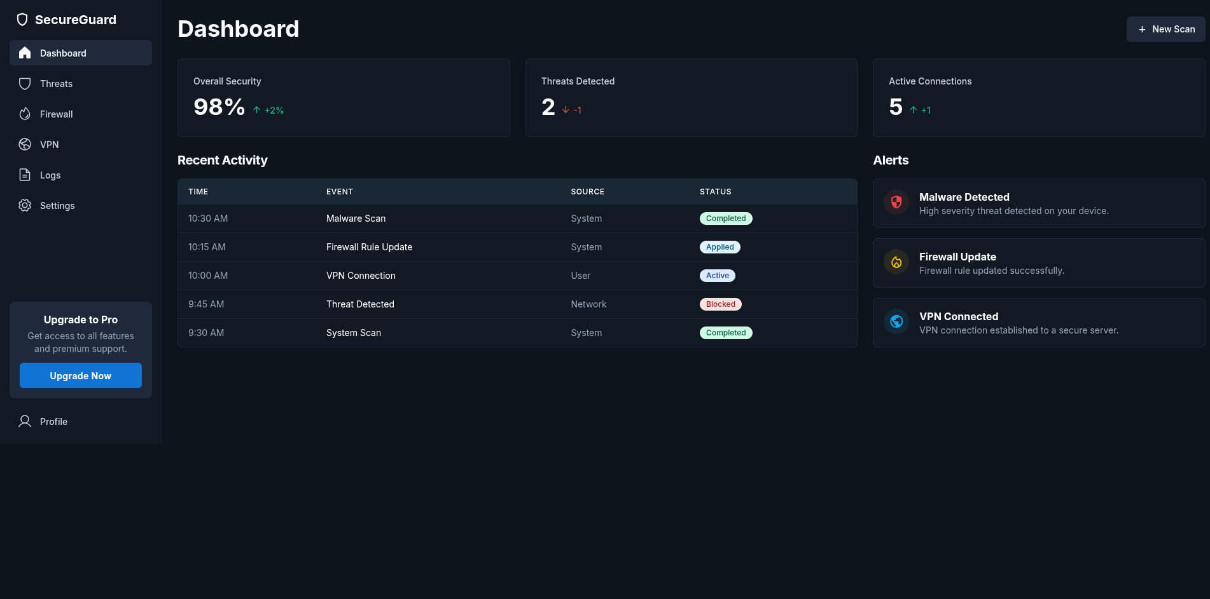1210x599 pixels.
Task: Click the yellow Firewall Update alert icon
Action: click(x=896, y=262)
